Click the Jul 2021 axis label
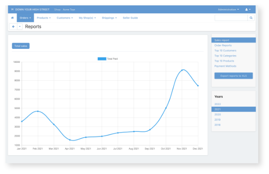Image resolution: width=269 pixels, height=174 pixels. (118, 149)
